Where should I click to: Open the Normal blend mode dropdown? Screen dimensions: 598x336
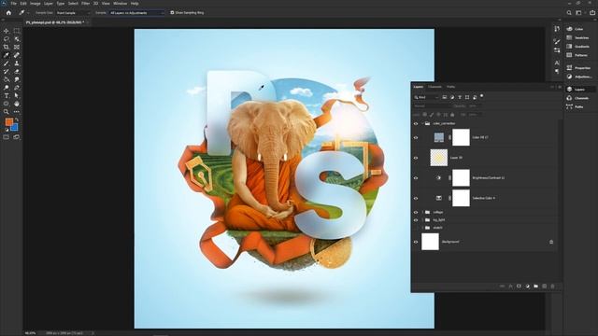(431, 105)
